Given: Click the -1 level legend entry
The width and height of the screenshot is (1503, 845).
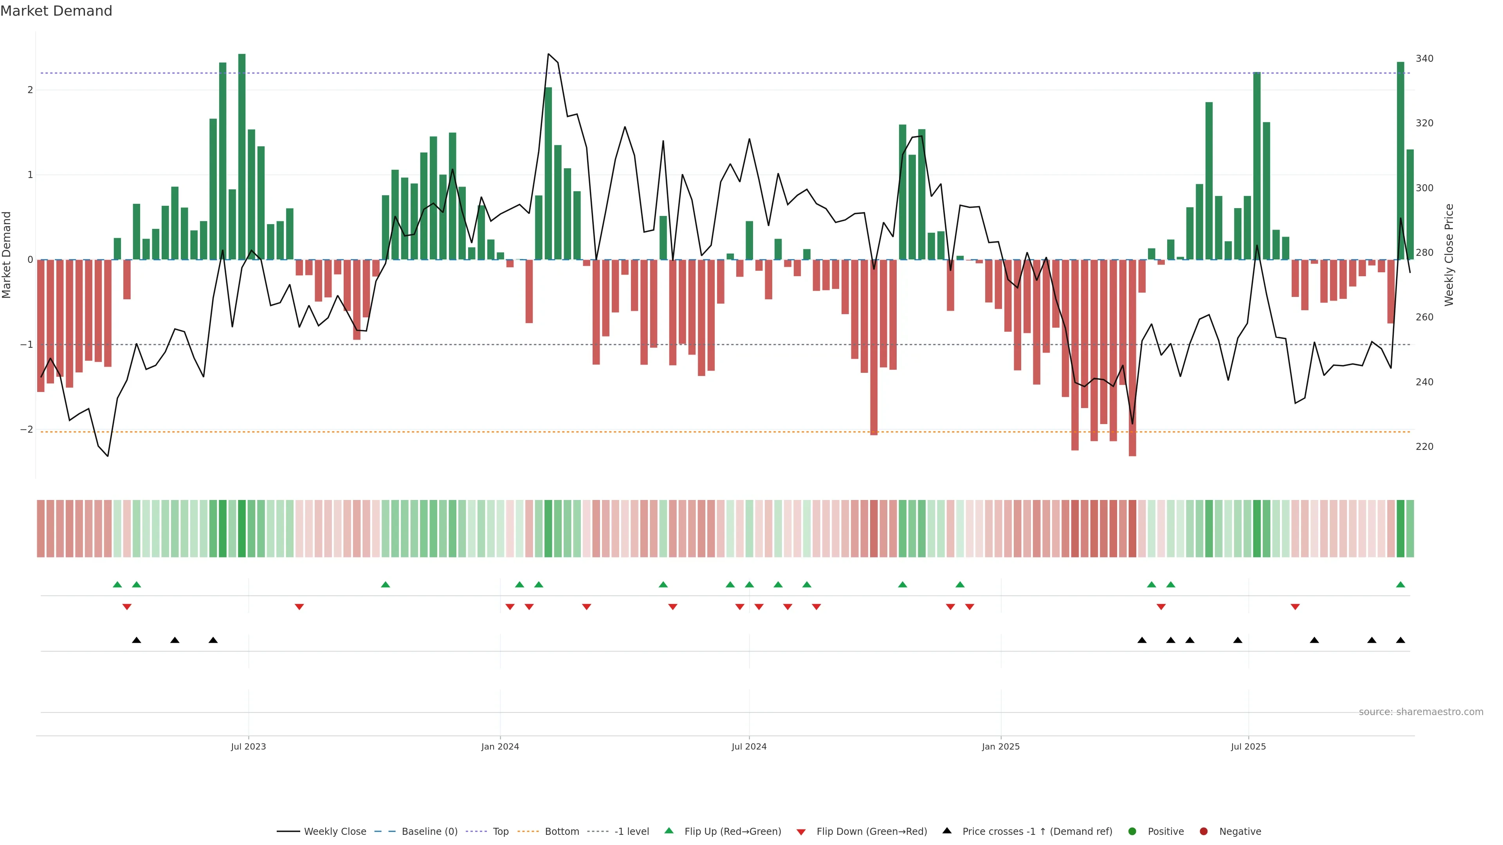Looking at the screenshot, I should coord(631,831).
